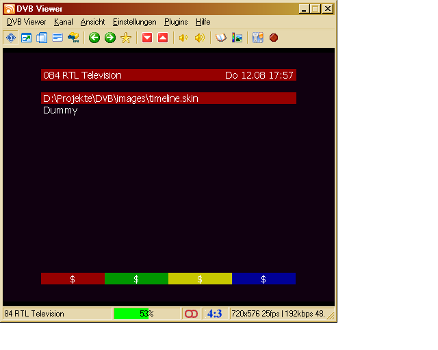Screen dimensions: 438x350
Task: Click the blue OSD color button
Action: (x=263, y=278)
